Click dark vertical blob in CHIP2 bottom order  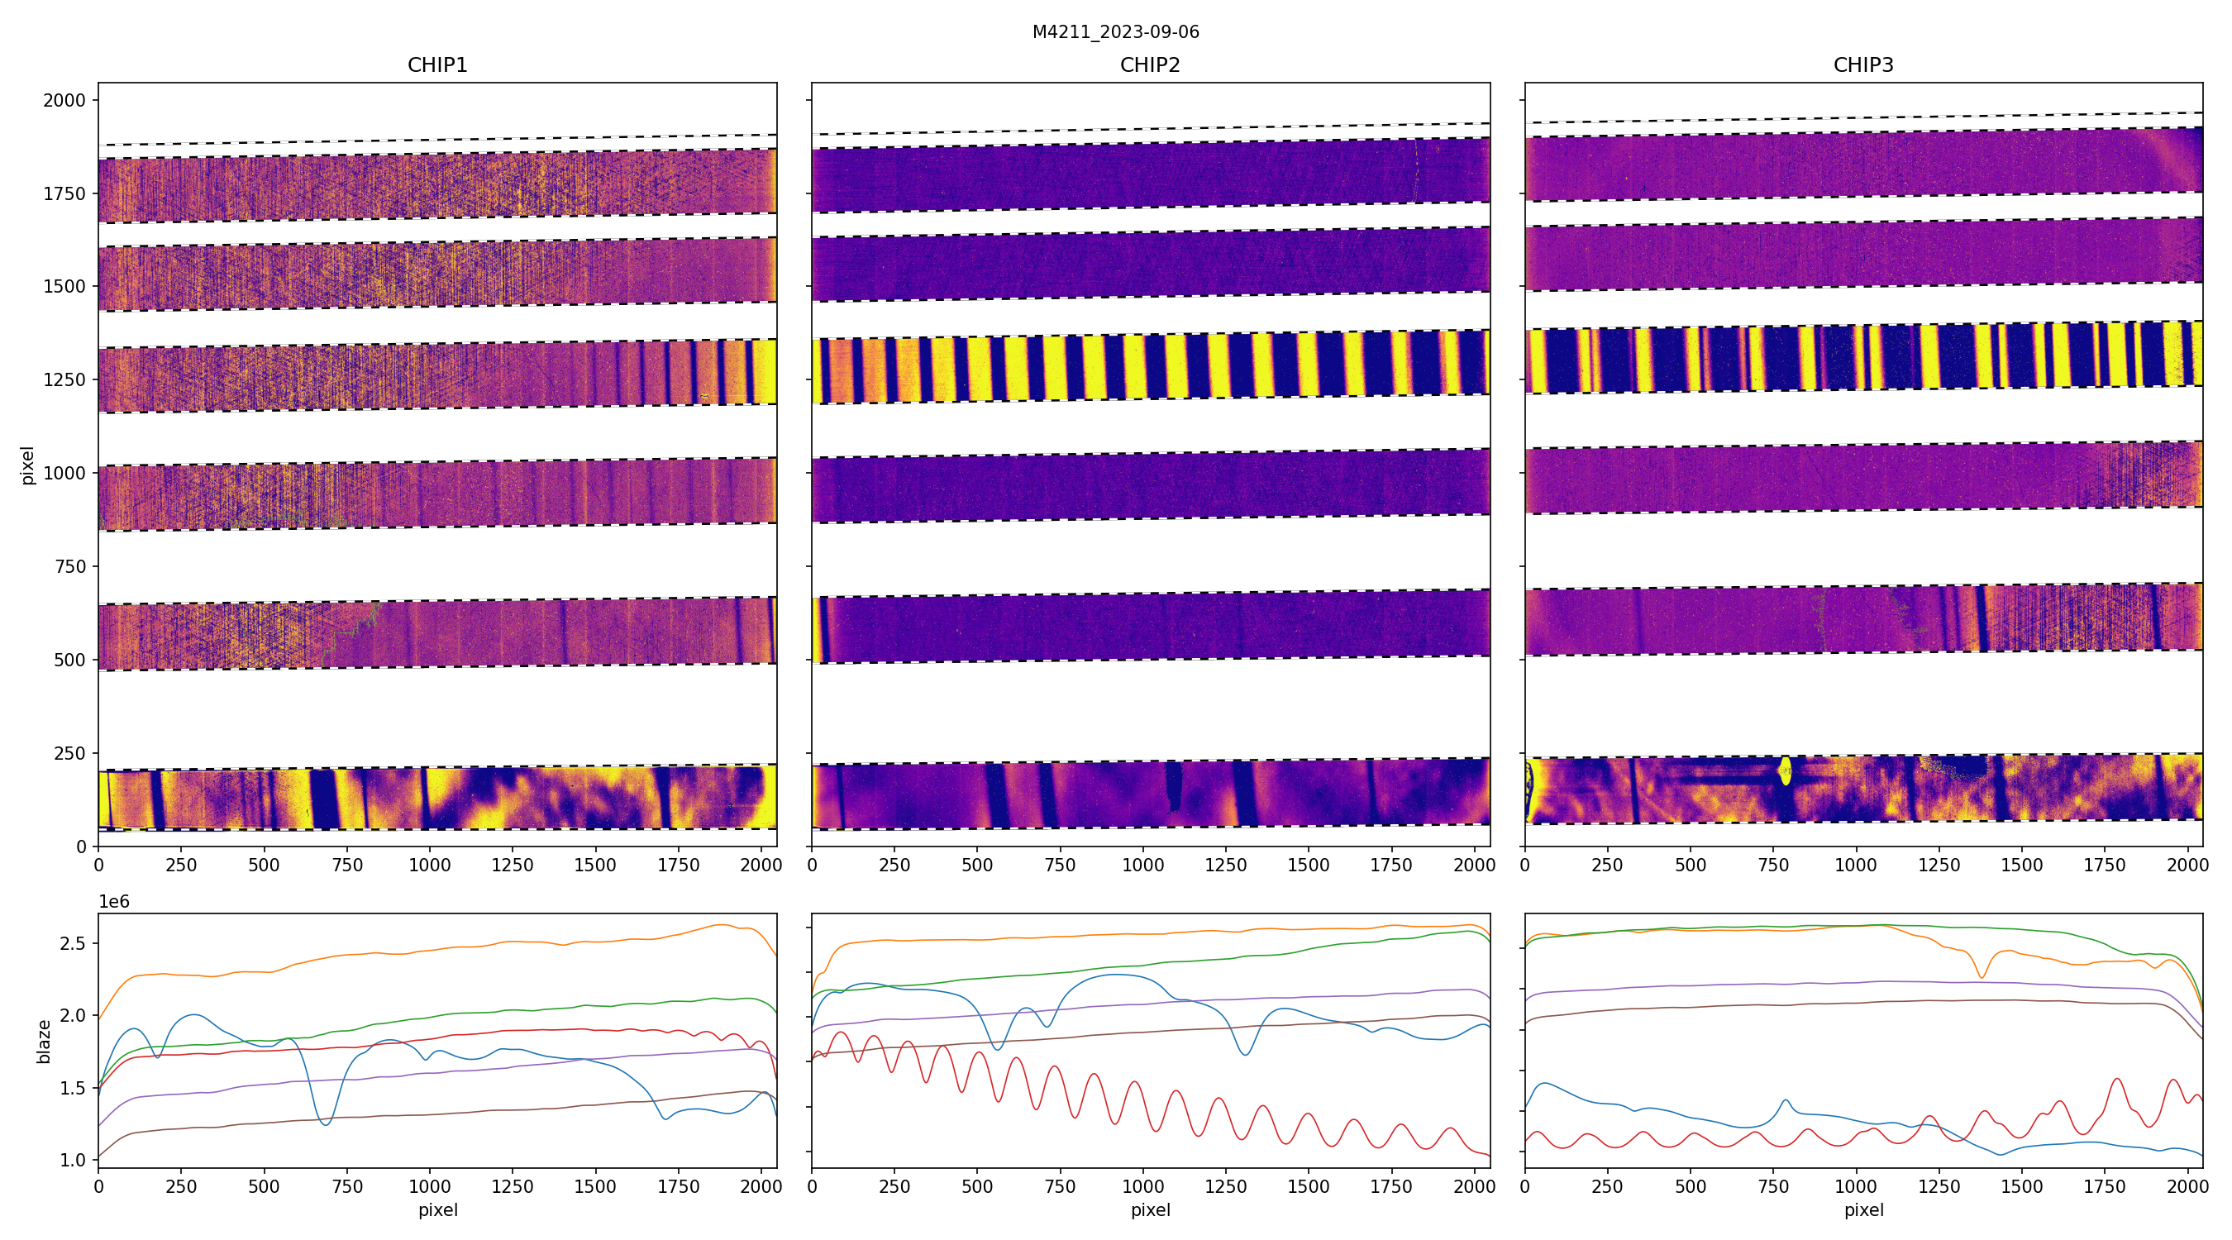coord(1173,786)
